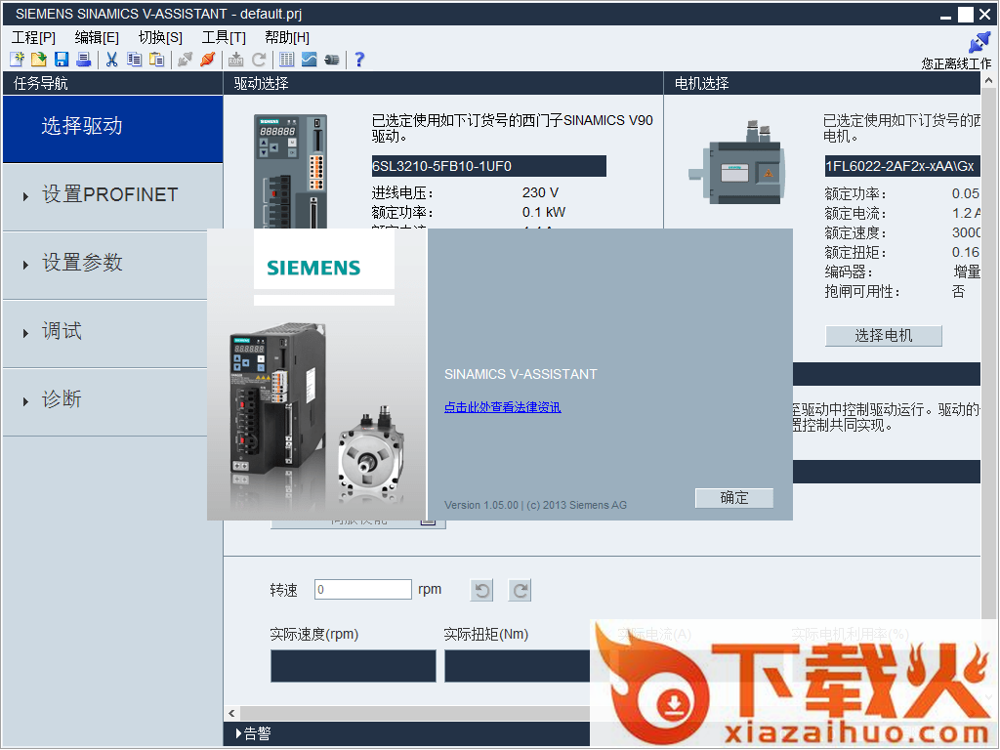Click the Open Project folder icon
This screenshot has height=750, width=1000.
click(39, 60)
